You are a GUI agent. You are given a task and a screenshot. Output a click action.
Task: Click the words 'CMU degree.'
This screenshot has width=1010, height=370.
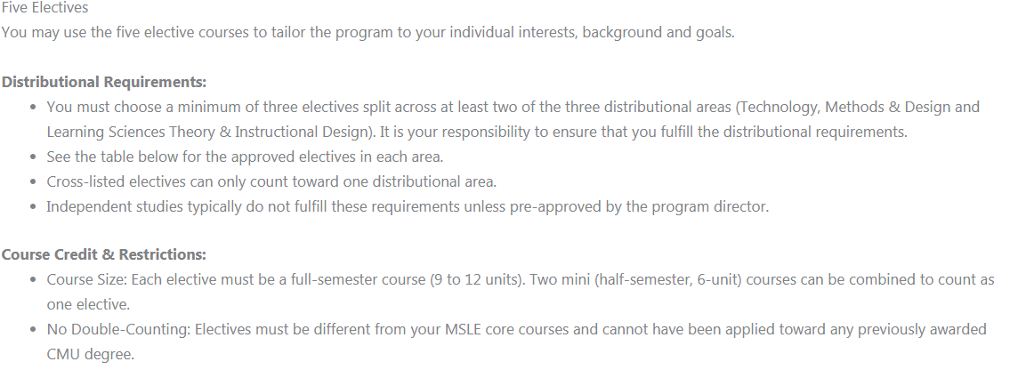90,355
